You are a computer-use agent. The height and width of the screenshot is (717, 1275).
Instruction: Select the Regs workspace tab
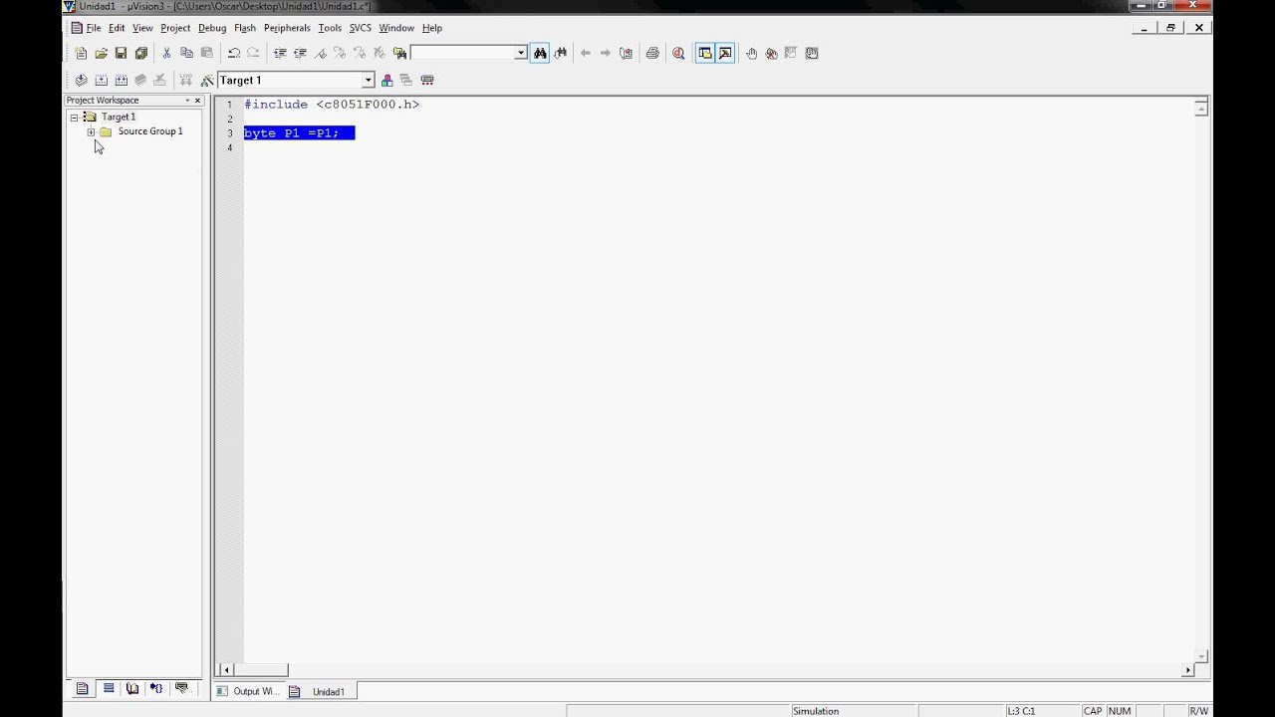pos(109,688)
